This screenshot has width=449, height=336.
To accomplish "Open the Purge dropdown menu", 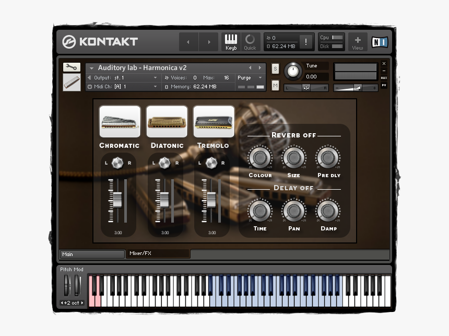I will [249, 78].
